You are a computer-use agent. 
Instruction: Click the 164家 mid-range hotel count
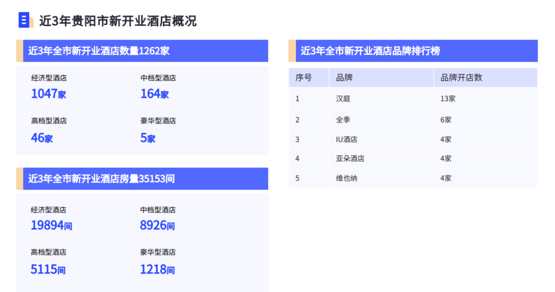click(155, 94)
